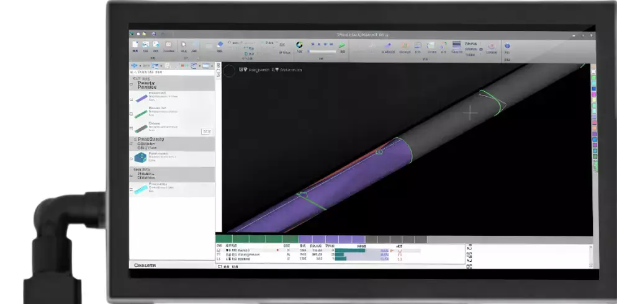Toggle the checkbox below the bottom table
The height and width of the screenshot is (304, 617).
point(220,267)
